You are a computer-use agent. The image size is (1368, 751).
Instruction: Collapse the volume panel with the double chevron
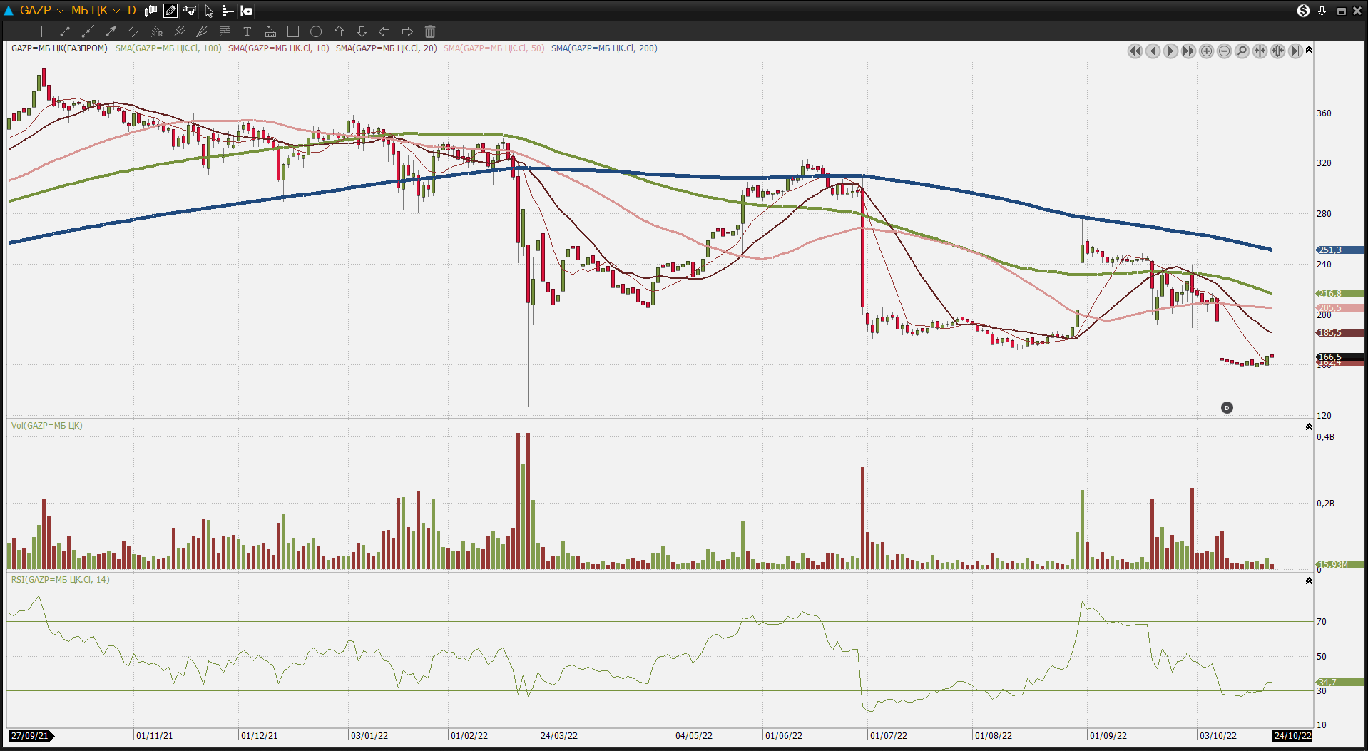pyautogui.click(x=1309, y=427)
